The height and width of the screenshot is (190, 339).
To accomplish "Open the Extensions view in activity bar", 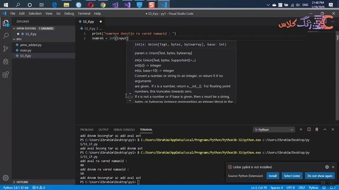I will point(6,74).
